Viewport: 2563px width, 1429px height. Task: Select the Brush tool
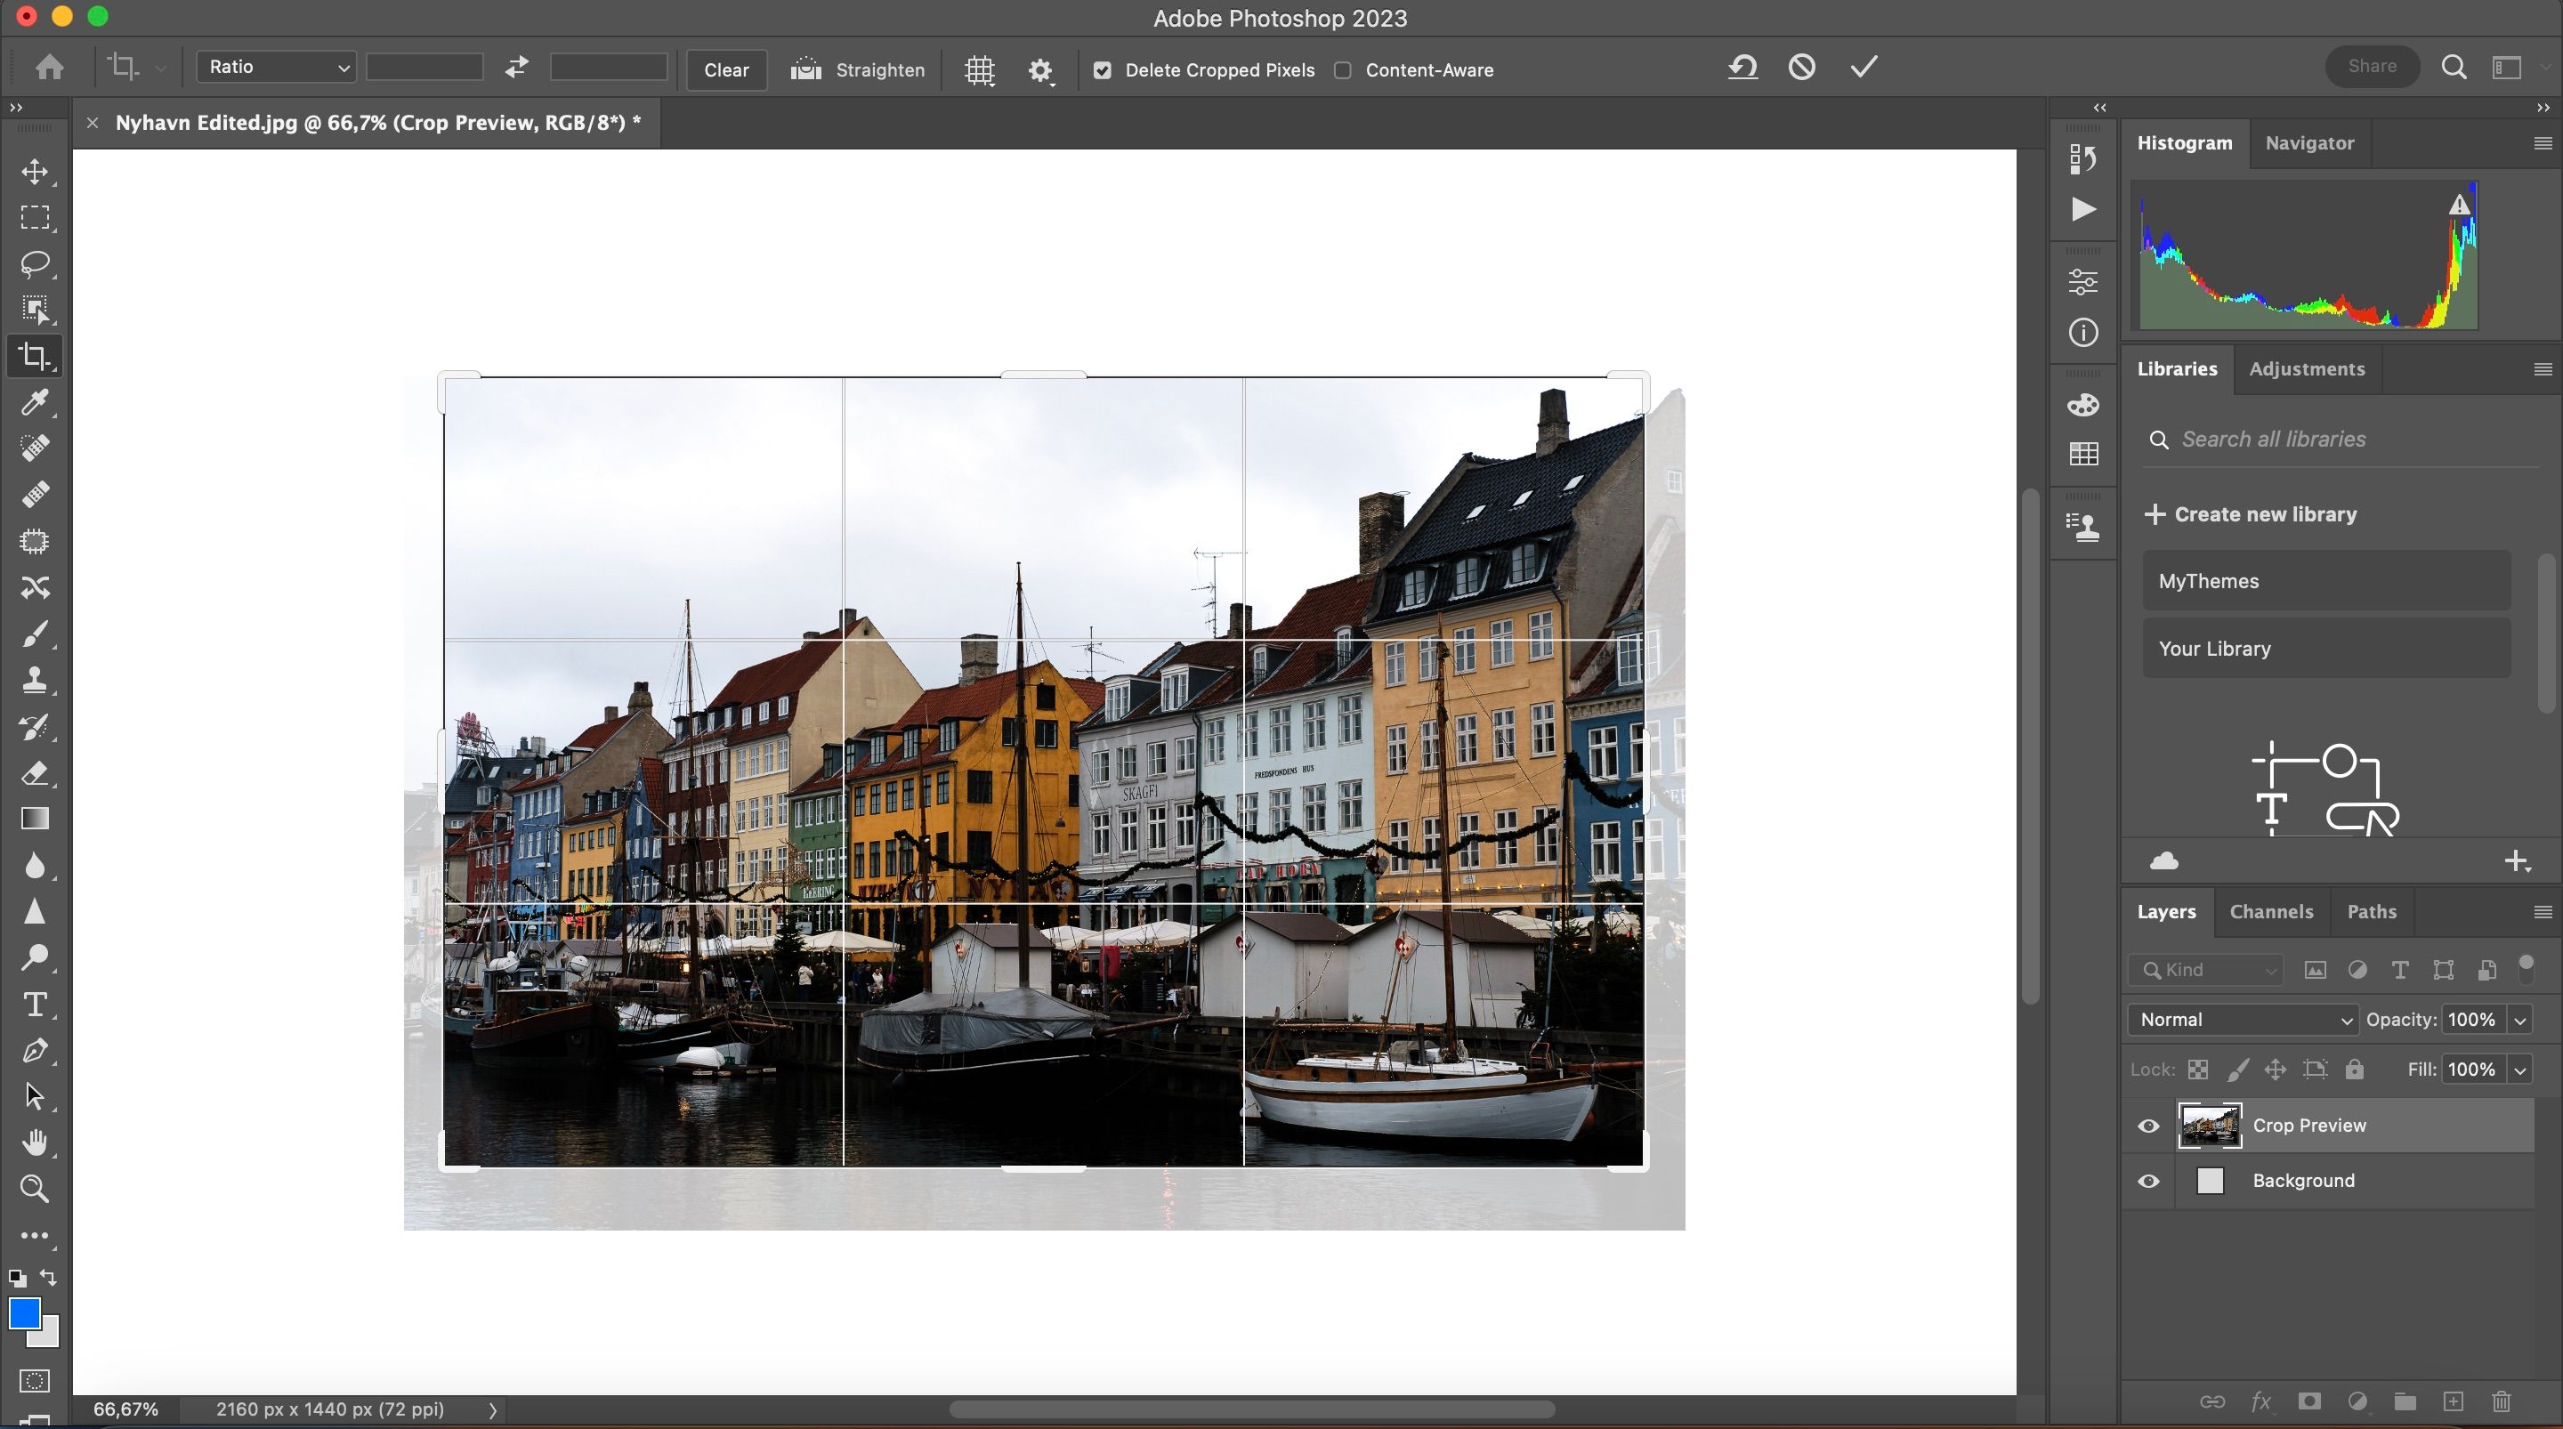36,634
